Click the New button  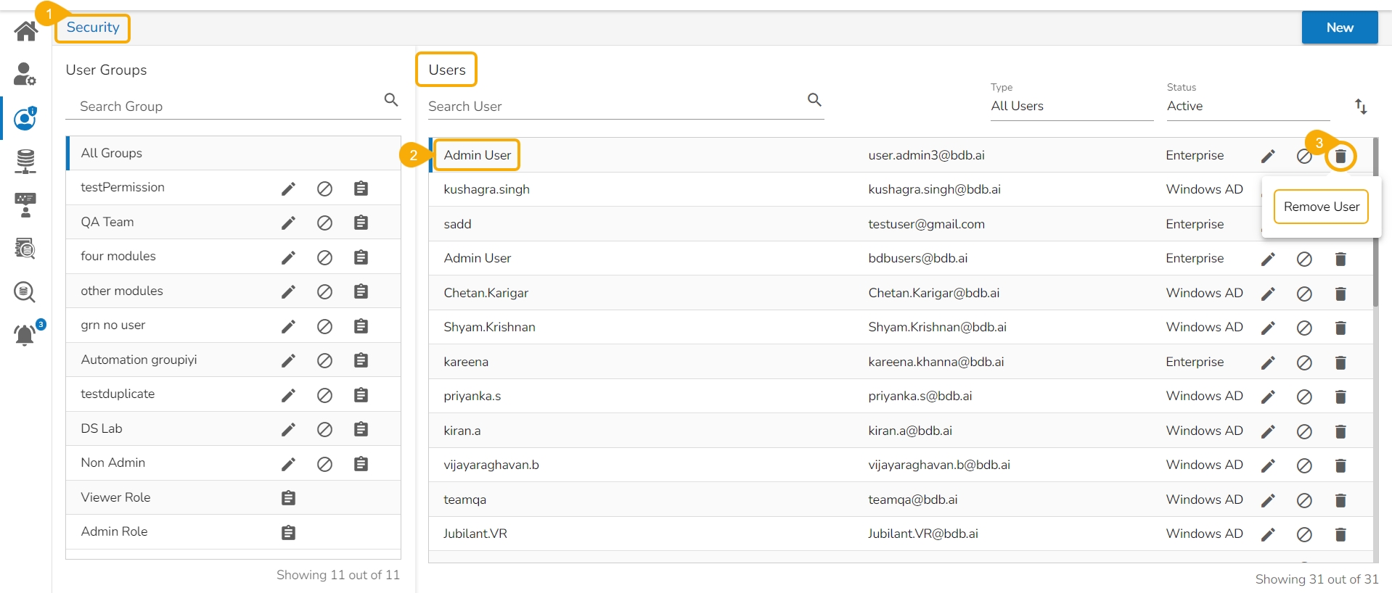(x=1339, y=28)
